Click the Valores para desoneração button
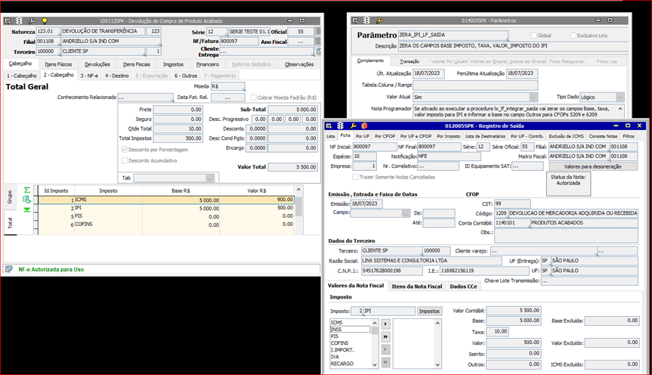Screen dimensions: 652x375 click(592, 166)
